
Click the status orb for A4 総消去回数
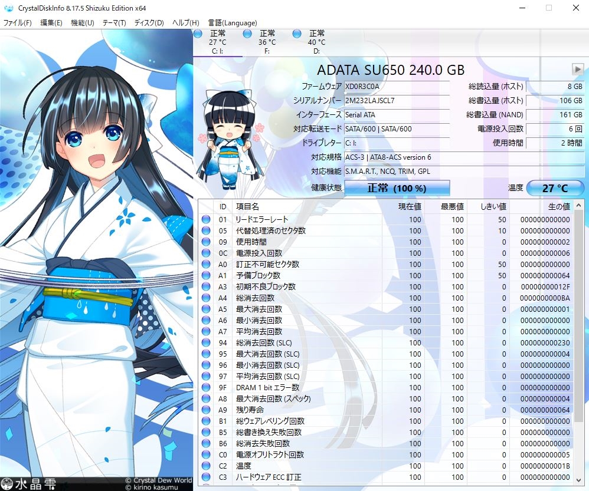coord(206,298)
